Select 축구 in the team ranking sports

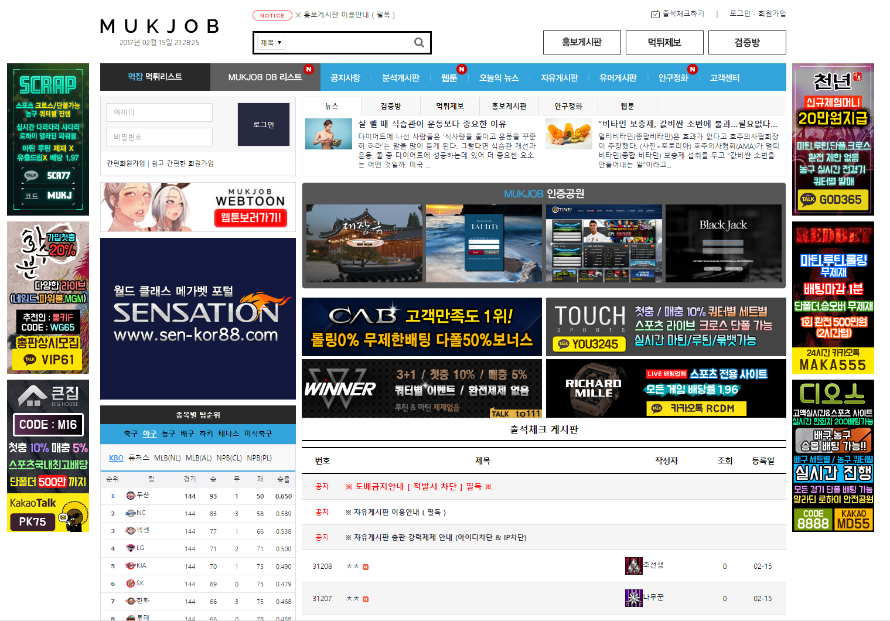[131, 434]
